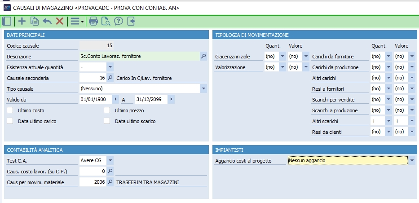Click the plus icon to add new record
Image resolution: width=419 pixels, height=203 pixels.
pos(22,21)
